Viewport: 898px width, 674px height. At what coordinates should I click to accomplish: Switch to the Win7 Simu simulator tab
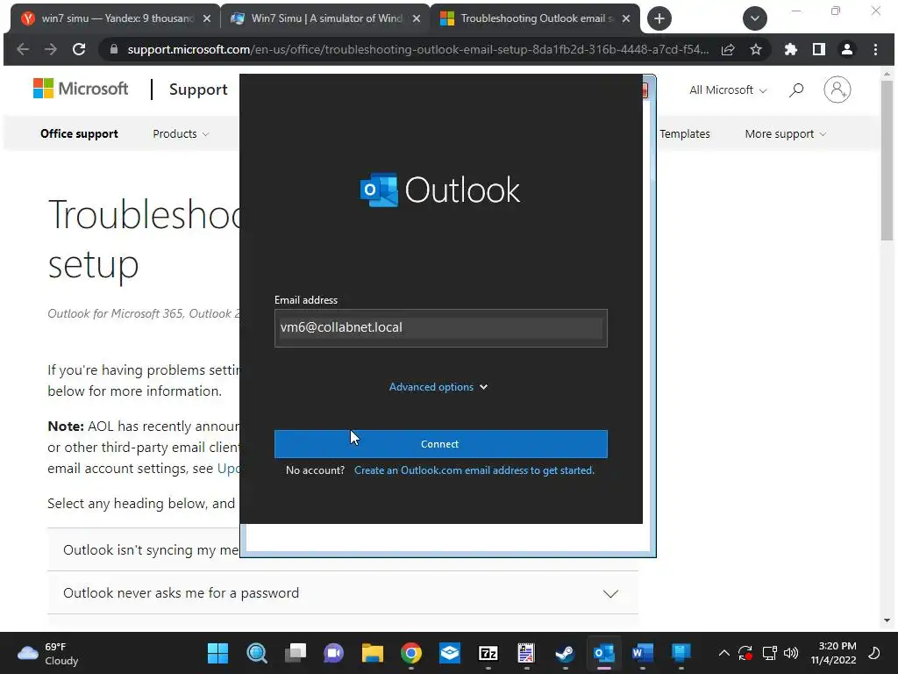324,18
